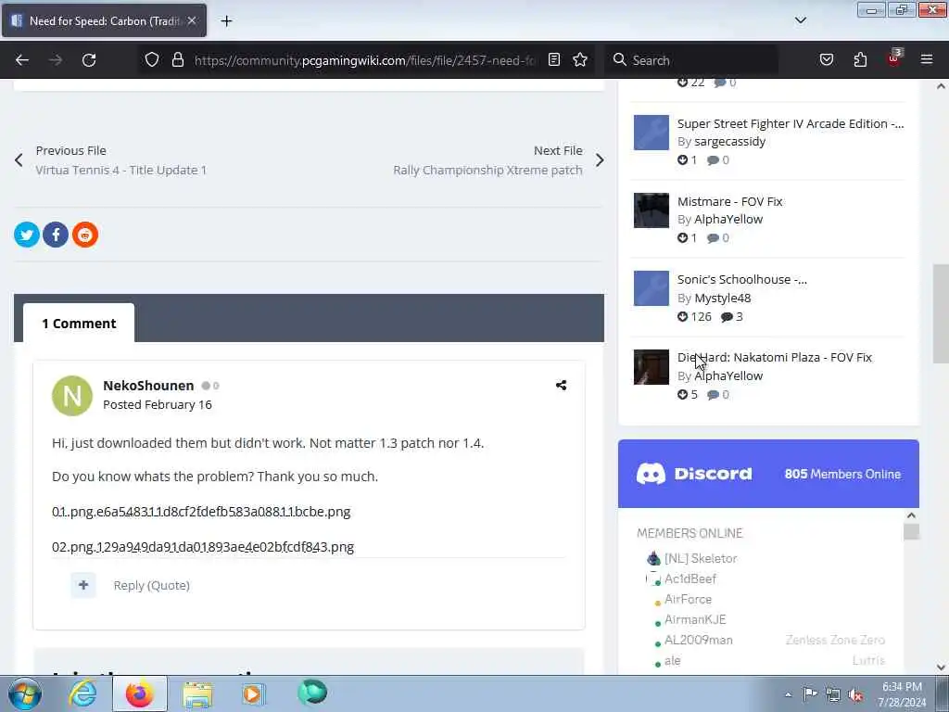The image size is (949, 712).
Task: Click Die Hard Nakatomi Plaza thumbnail
Action: tap(652, 367)
